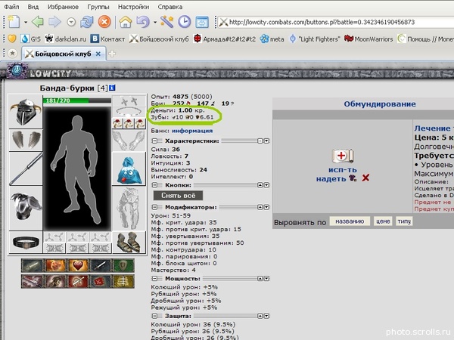Open the Контакт bookmark
The width and height of the screenshot is (454, 340).
tap(107, 39)
